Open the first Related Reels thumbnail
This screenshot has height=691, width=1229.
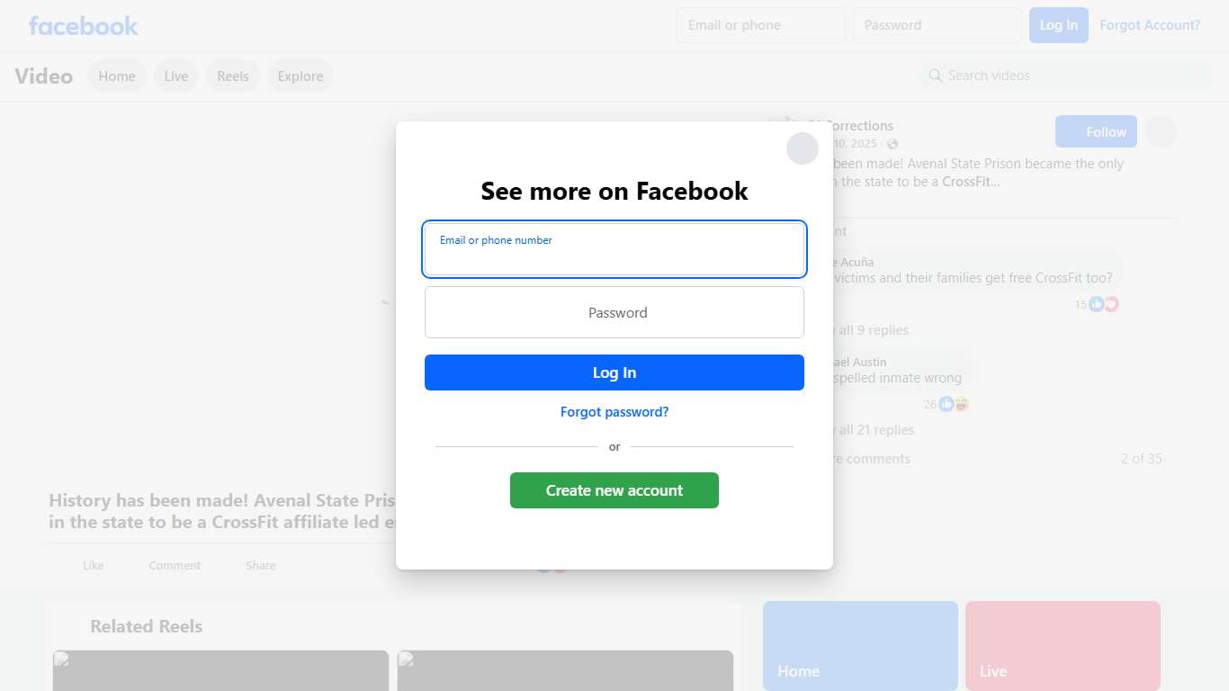[x=220, y=670]
